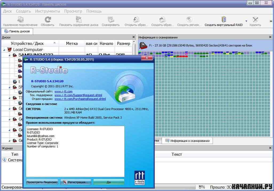Image resolution: width=274 pixels, height=191 pixels.
Task: Click the Create Image (Создать образ) icon
Action: click(x=163, y=20)
